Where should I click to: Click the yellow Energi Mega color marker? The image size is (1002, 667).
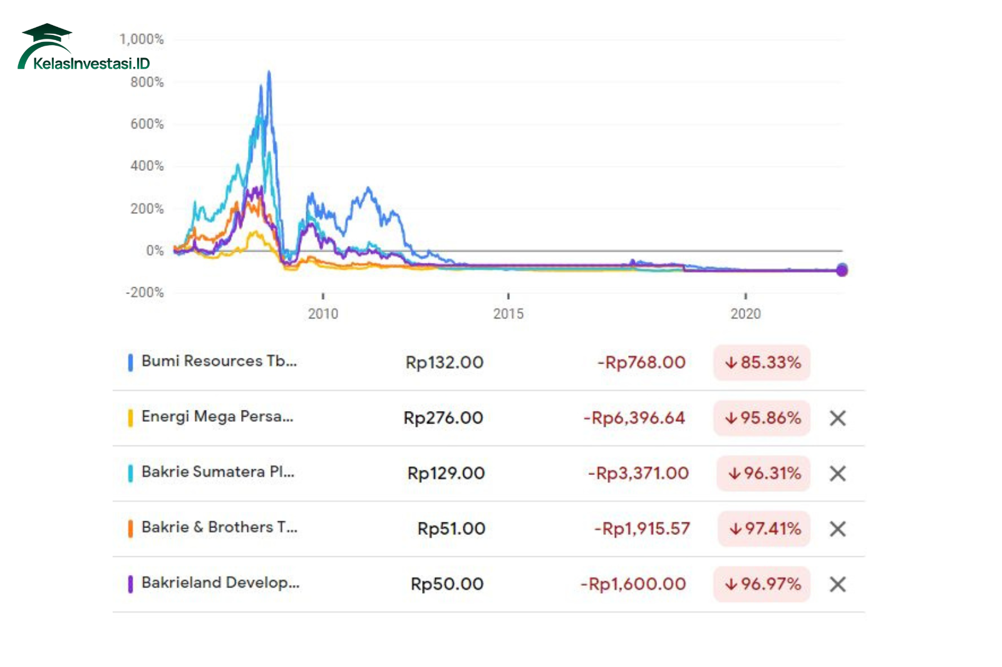click(x=130, y=417)
